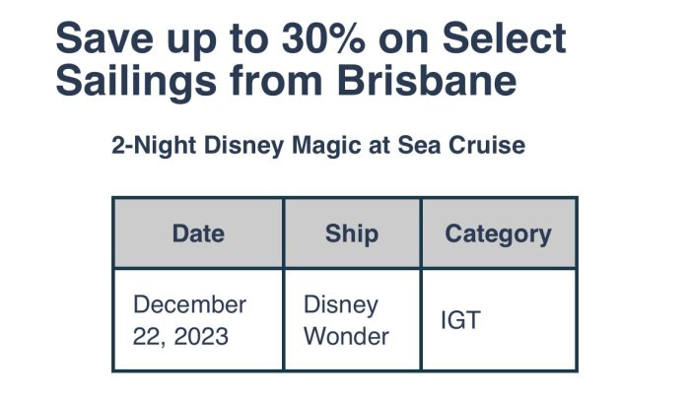Select the "2-Night Disney Magic at Sea Cruise" subtitle
The height and width of the screenshot is (400, 690).
pyautogui.click(x=318, y=146)
